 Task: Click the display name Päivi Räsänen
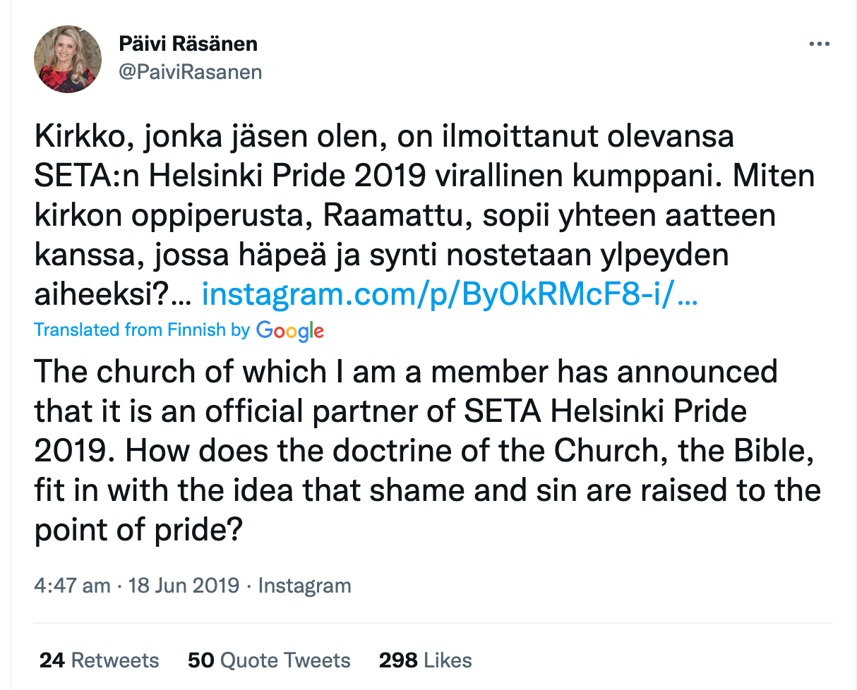[x=188, y=44]
